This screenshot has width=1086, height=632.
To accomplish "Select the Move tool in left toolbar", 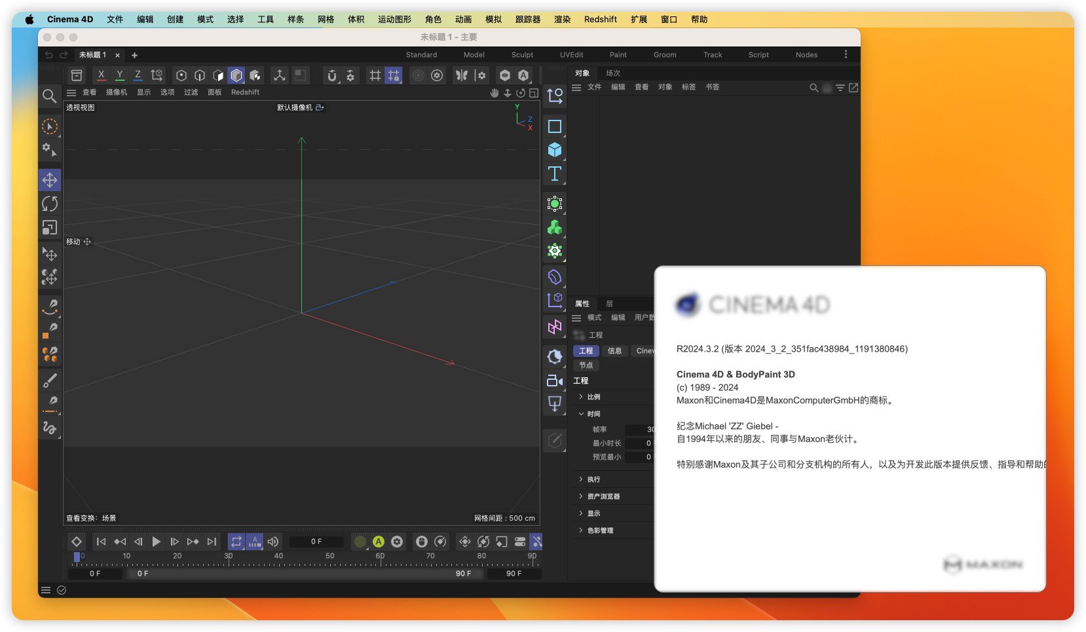I will pyautogui.click(x=50, y=180).
